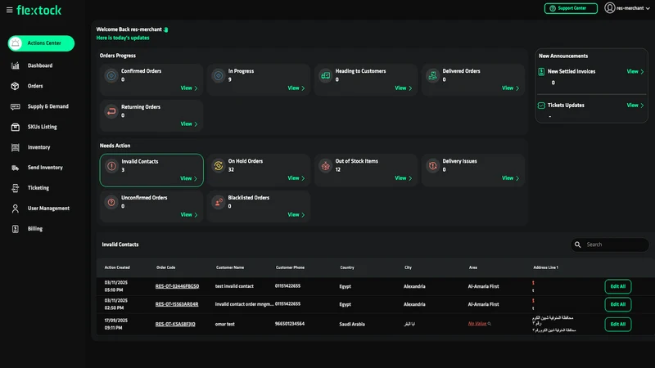This screenshot has width=655, height=368.
Task: View Out of Stock Items
Action: pos(403,178)
